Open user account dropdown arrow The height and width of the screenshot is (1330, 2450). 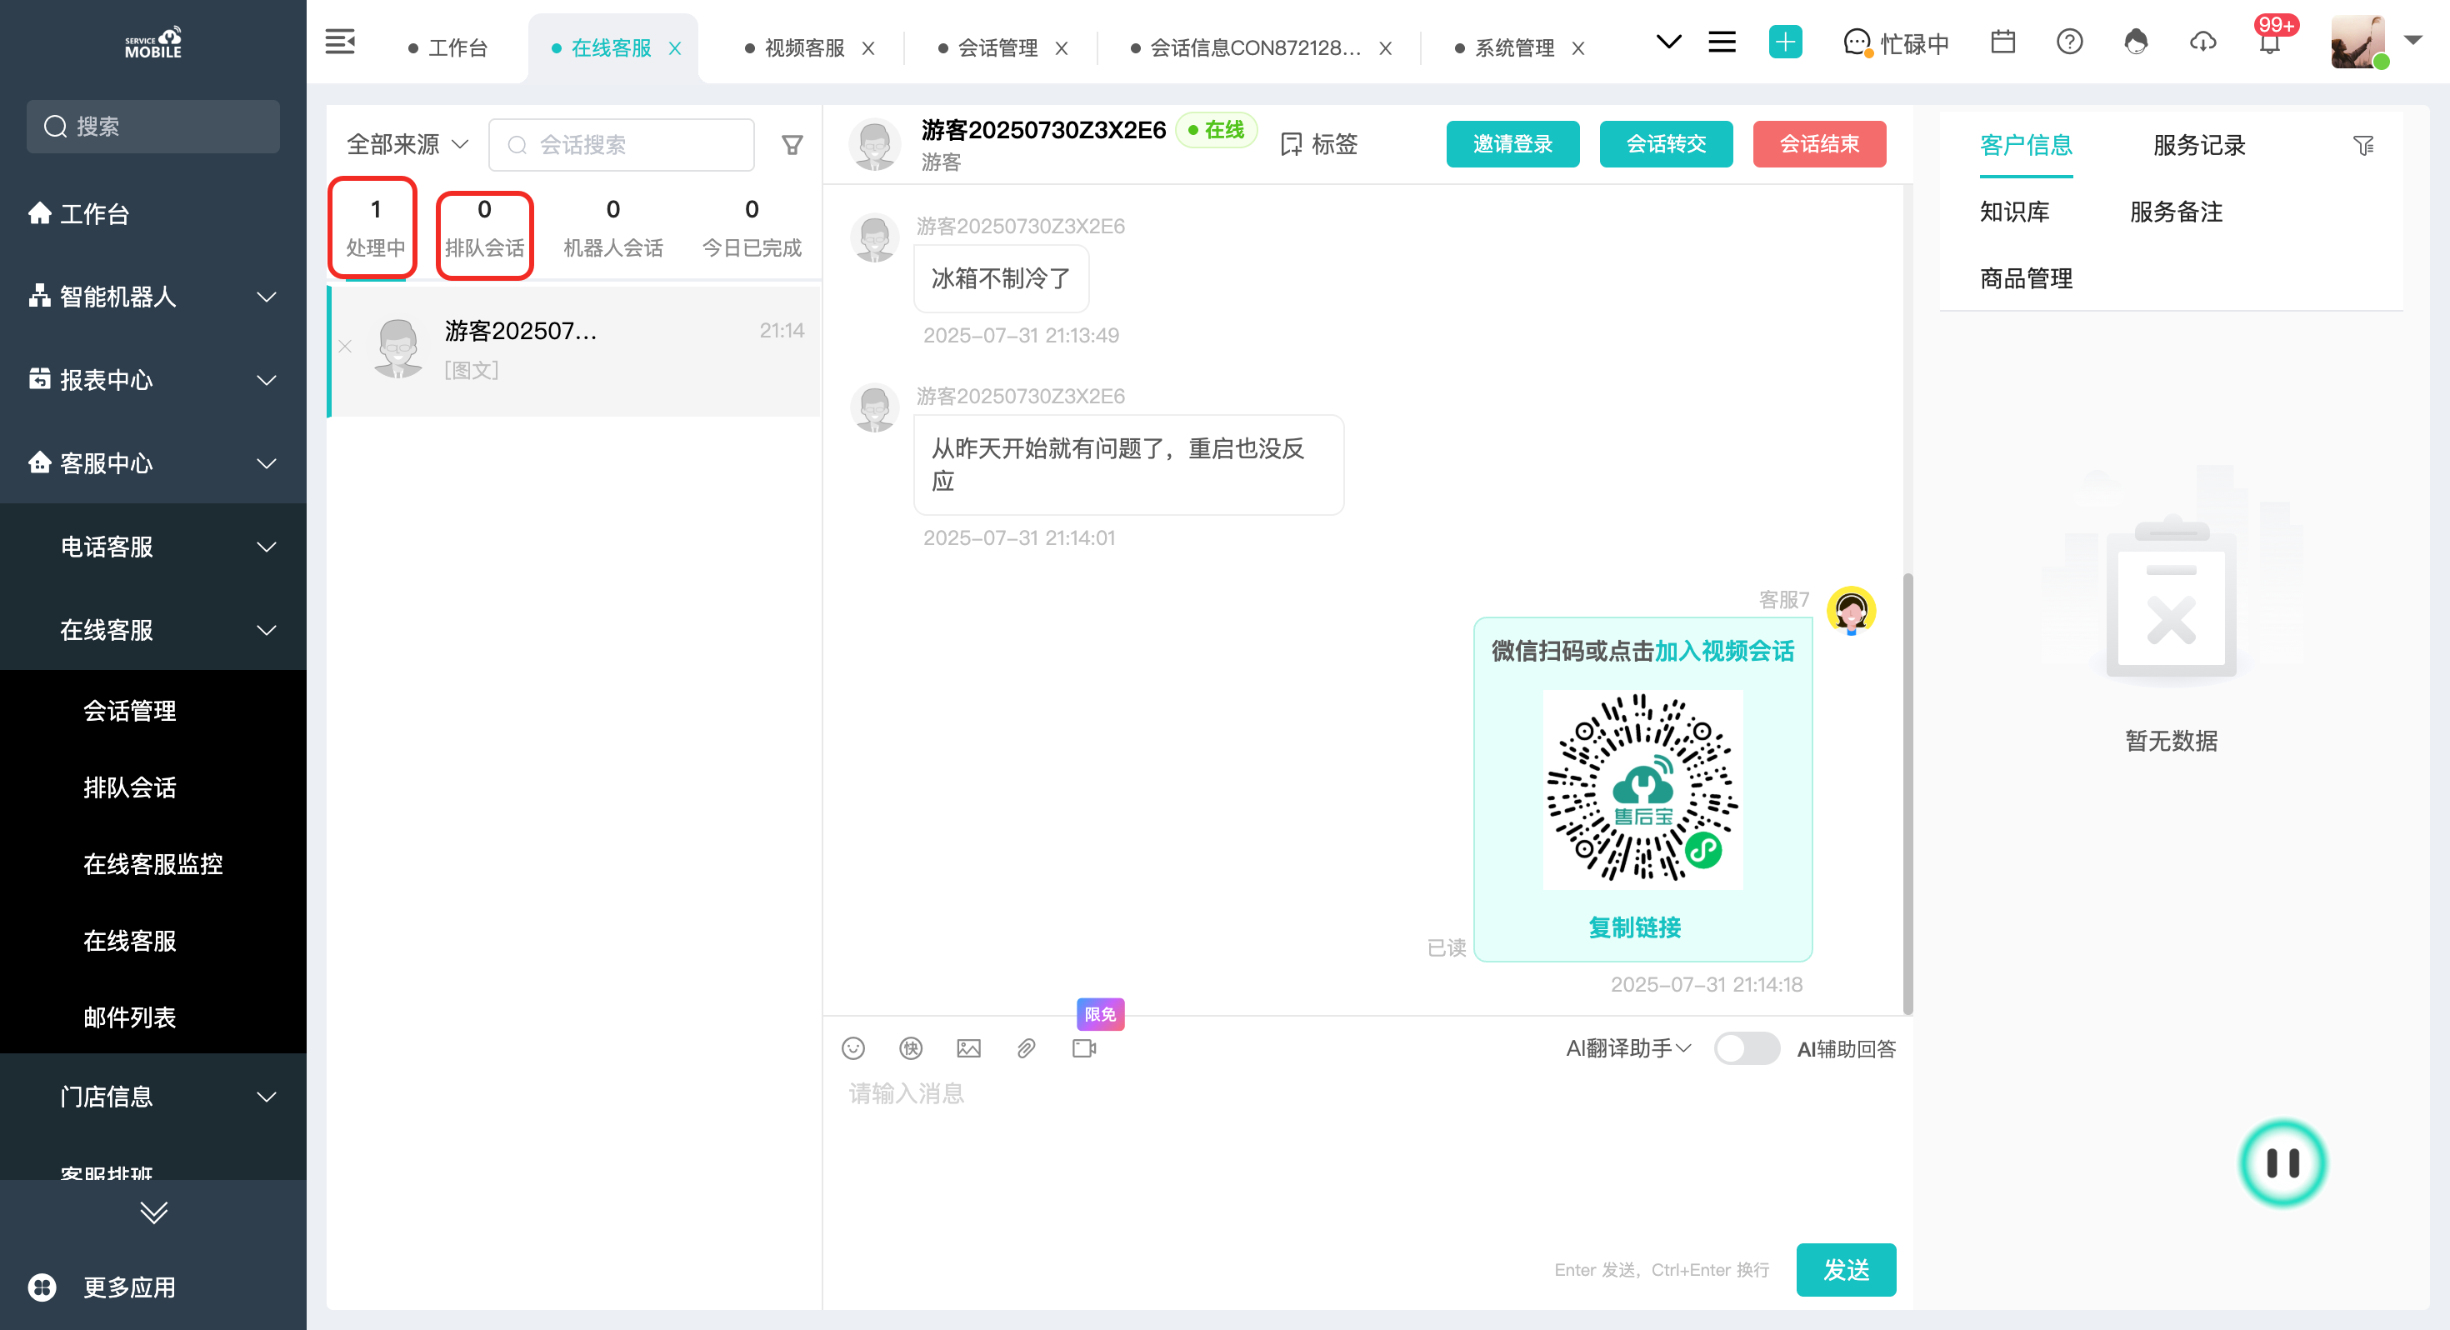[2412, 41]
